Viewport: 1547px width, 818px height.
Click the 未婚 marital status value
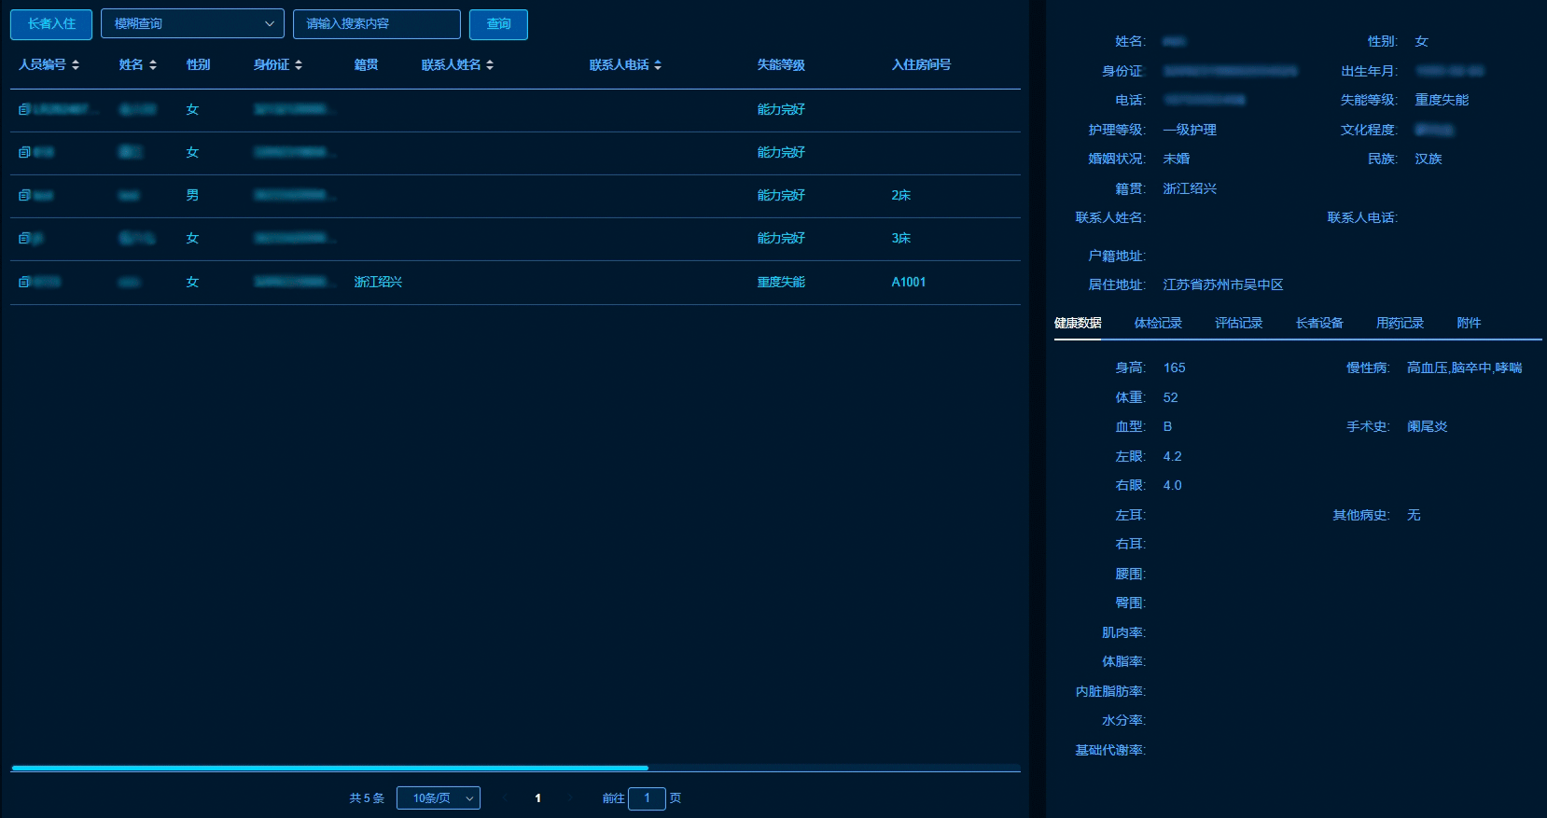(x=1177, y=159)
